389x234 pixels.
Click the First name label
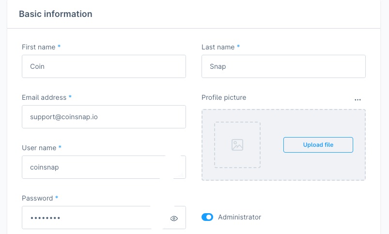39,47
